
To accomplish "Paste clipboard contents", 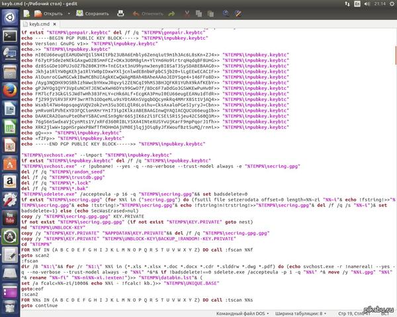I will (x=210, y=14).
